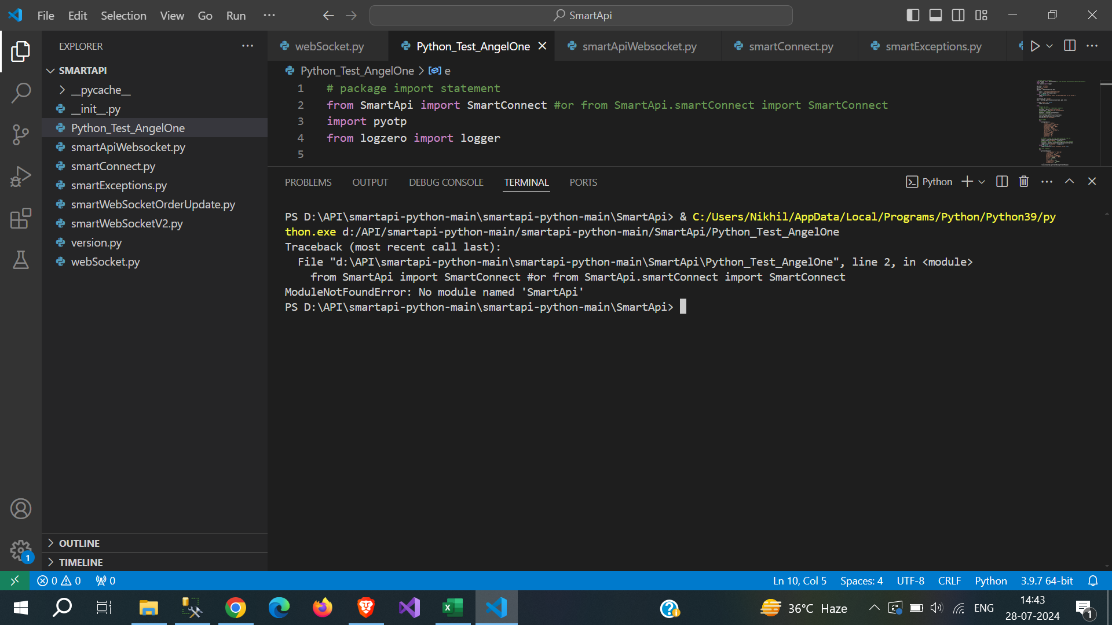Viewport: 1112px width, 625px height.
Task: Open the Selection menu
Action: tap(123, 16)
